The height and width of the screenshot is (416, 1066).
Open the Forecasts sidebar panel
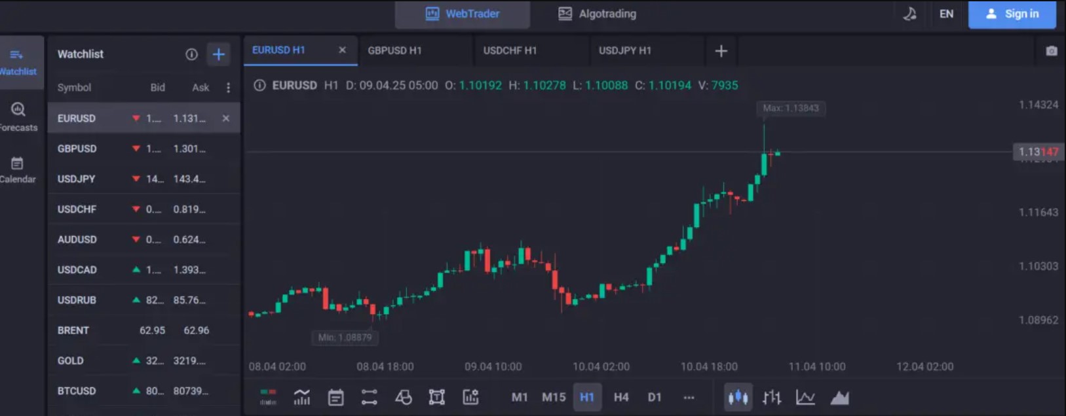[x=18, y=117]
